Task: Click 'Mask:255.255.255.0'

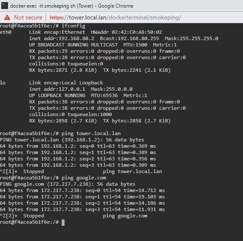Action: click(x=192, y=38)
